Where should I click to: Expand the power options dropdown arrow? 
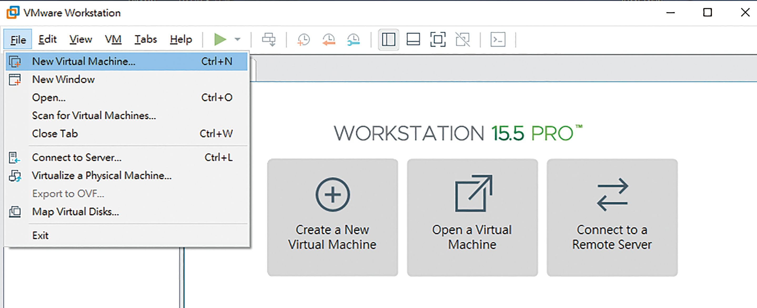[238, 40]
